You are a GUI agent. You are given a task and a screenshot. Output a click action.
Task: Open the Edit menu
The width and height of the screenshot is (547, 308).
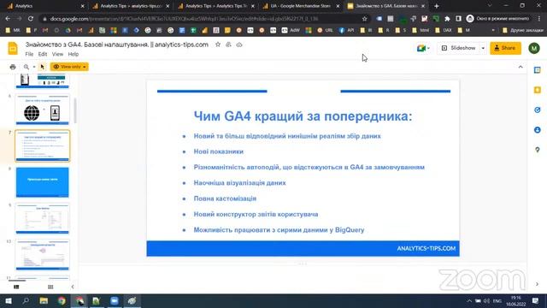tap(43, 54)
